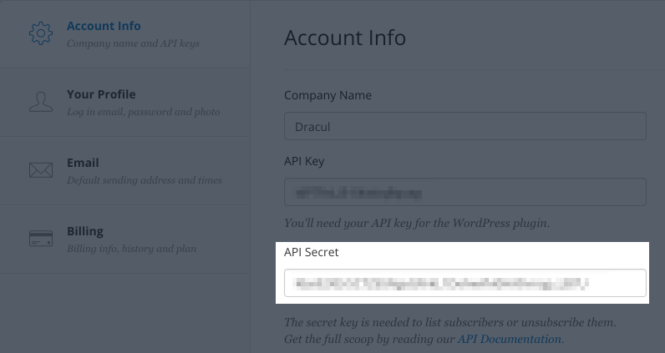Image resolution: width=665 pixels, height=353 pixels.
Task: Open the Billing section title
Action: point(85,231)
